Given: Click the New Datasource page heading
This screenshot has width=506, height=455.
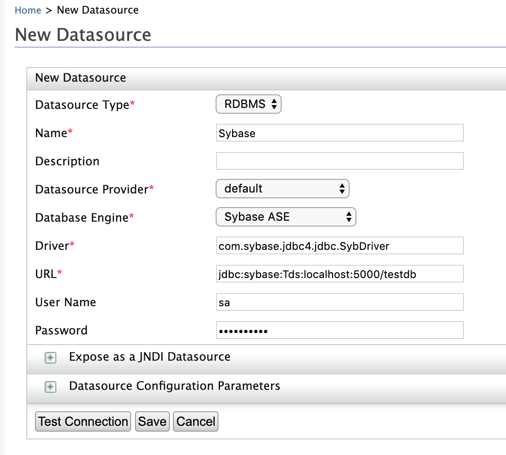Looking at the screenshot, I should pos(83,35).
